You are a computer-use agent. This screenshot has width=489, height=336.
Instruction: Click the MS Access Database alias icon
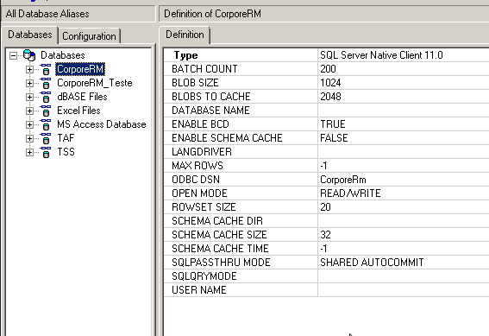pyautogui.click(x=46, y=124)
